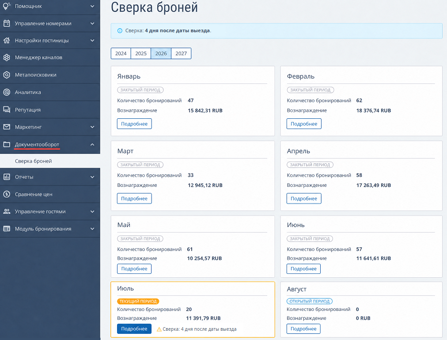
Task: Switch to the 2024 year tab
Action: pos(121,53)
